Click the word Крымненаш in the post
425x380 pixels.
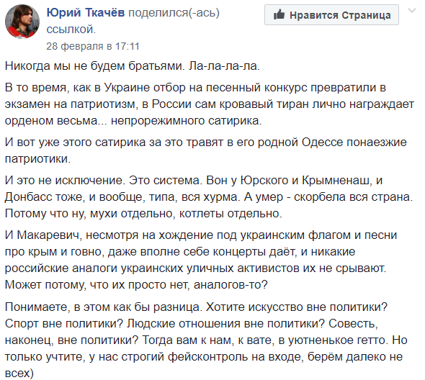click(x=337, y=181)
